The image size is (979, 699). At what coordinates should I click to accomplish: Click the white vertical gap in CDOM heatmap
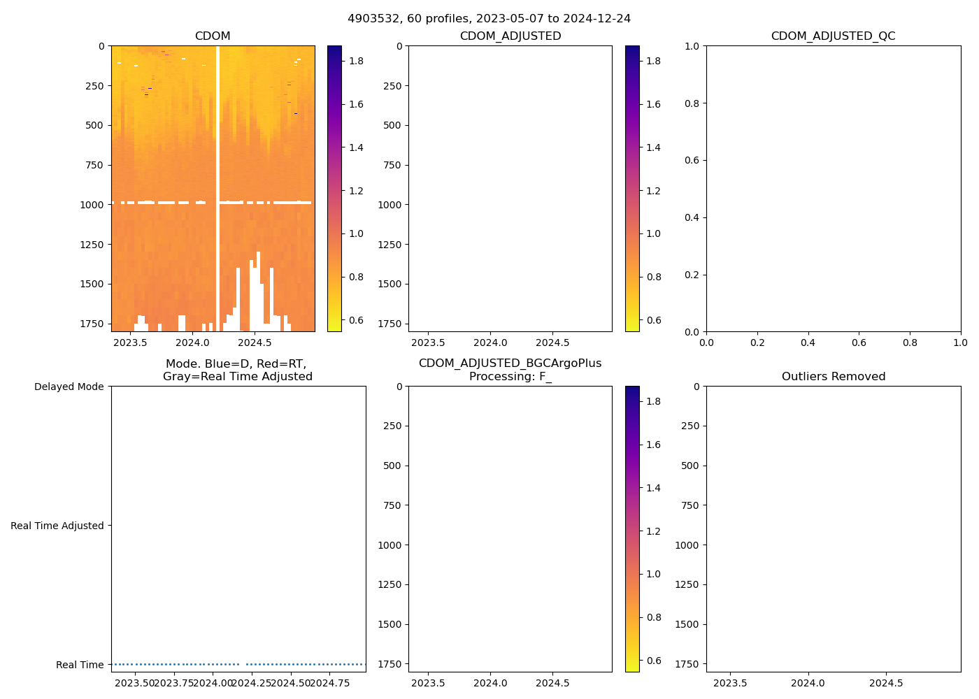pos(217,140)
